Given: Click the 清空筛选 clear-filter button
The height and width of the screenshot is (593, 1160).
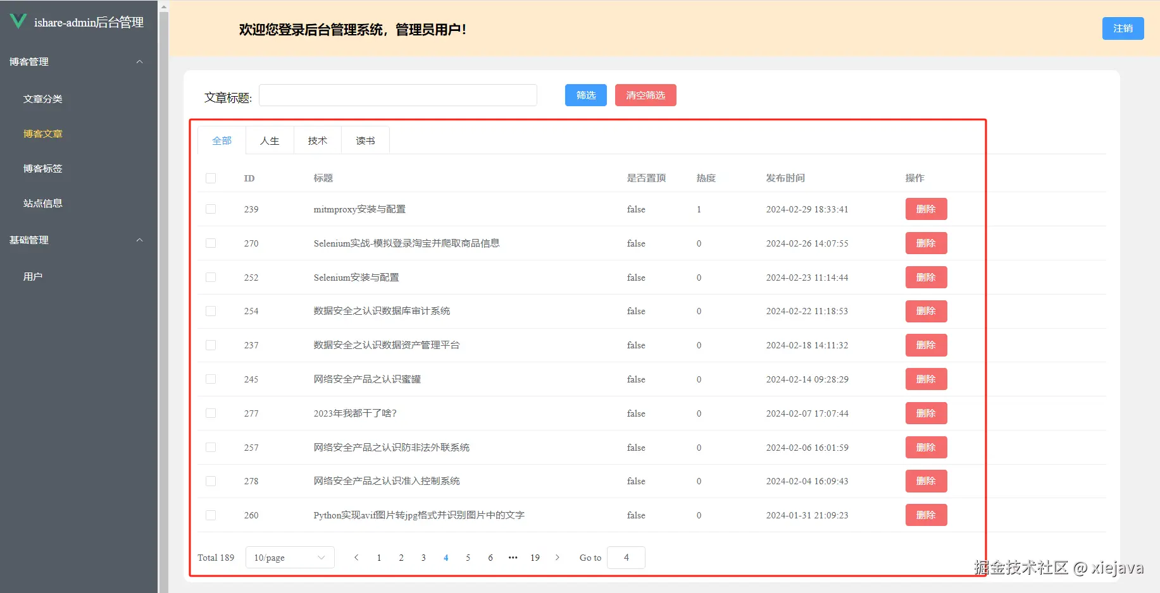Looking at the screenshot, I should [645, 95].
